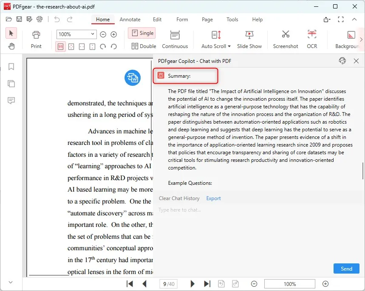Rotate page counterclockwise
Image resolution: width=365 pixels, height=291 pixels.
tap(113, 47)
